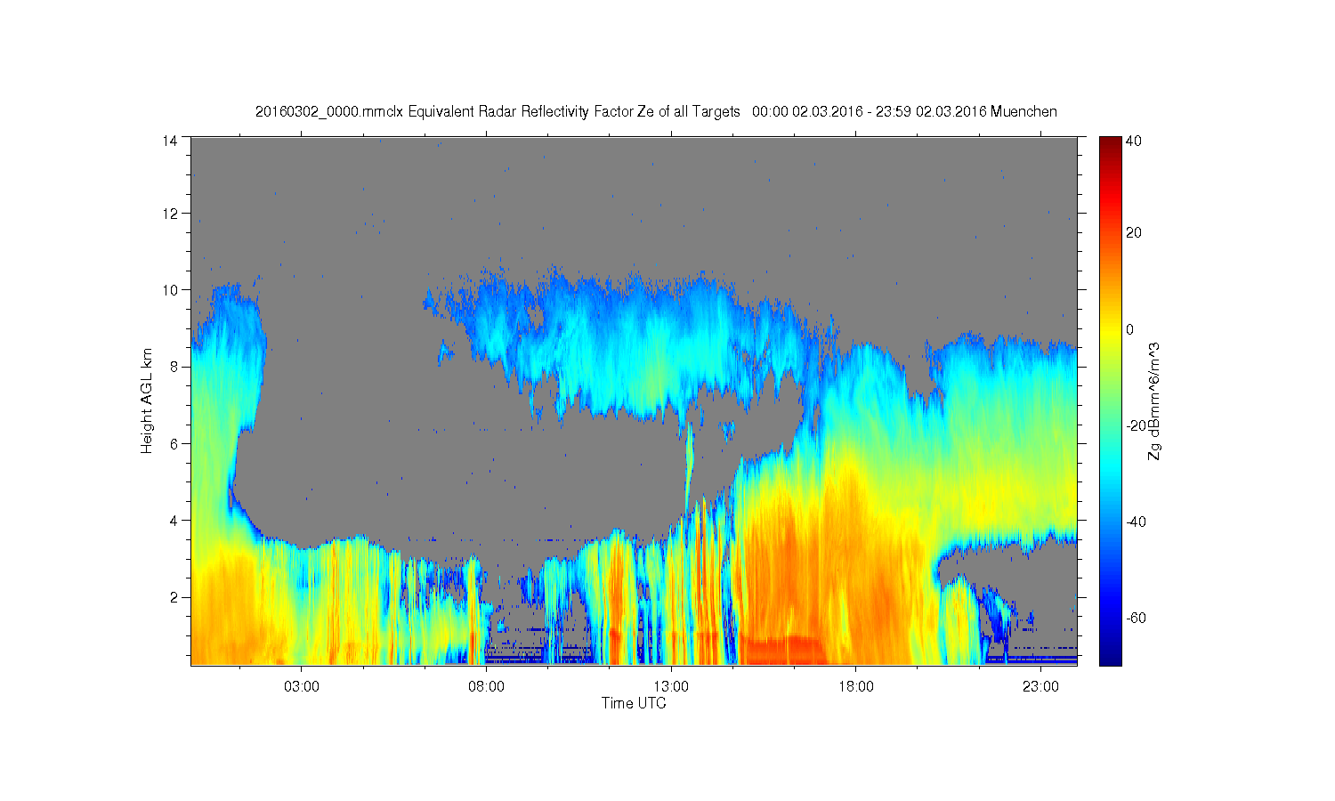Click the colorbar tick value '40'

pos(1133,141)
